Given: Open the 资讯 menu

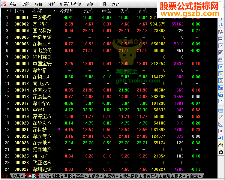Looking at the screenshot, I should click(x=90, y=4).
